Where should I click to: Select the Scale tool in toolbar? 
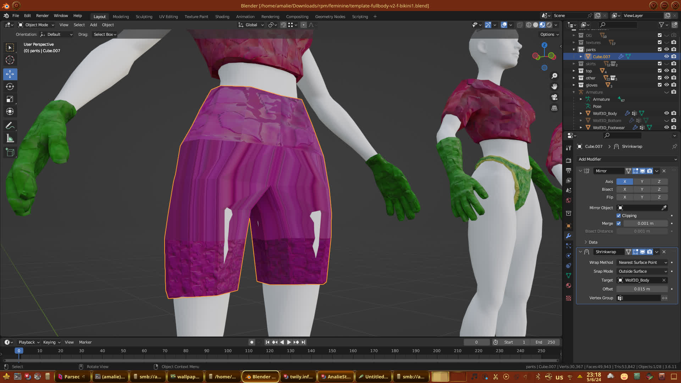pos(10,99)
